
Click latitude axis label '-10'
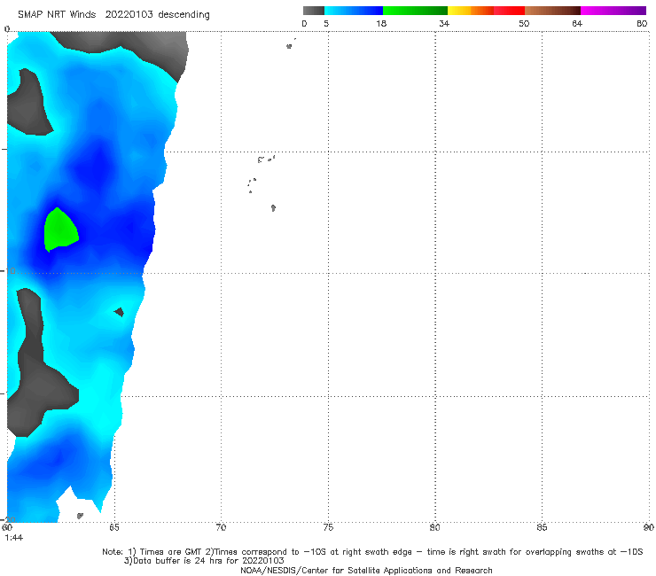tap(8, 271)
